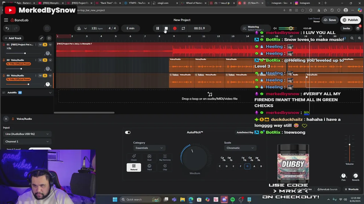Click the Invite button
364x204 pixels.
[x=346, y=28]
